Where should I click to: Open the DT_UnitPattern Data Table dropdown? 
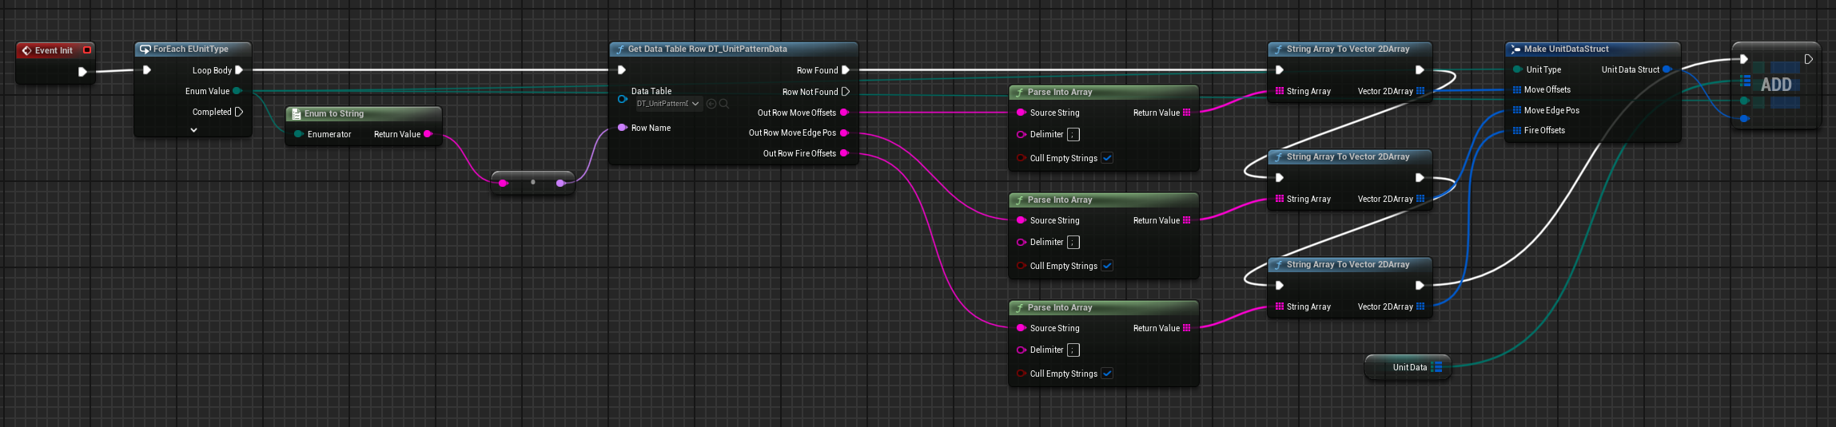click(667, 104)
